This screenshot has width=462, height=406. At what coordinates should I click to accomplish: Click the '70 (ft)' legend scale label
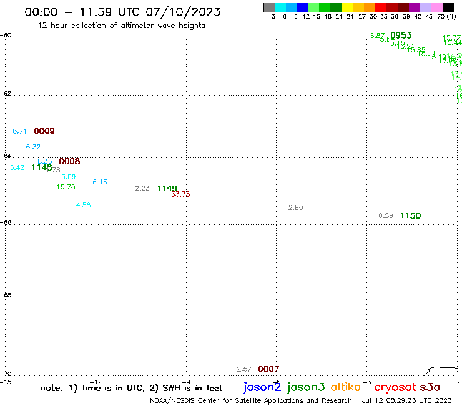click(x=446, y=17)
